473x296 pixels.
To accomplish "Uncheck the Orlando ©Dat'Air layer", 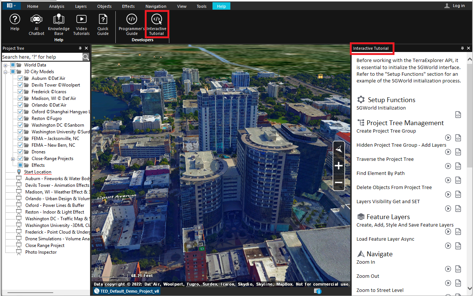I will coord(20,105).
